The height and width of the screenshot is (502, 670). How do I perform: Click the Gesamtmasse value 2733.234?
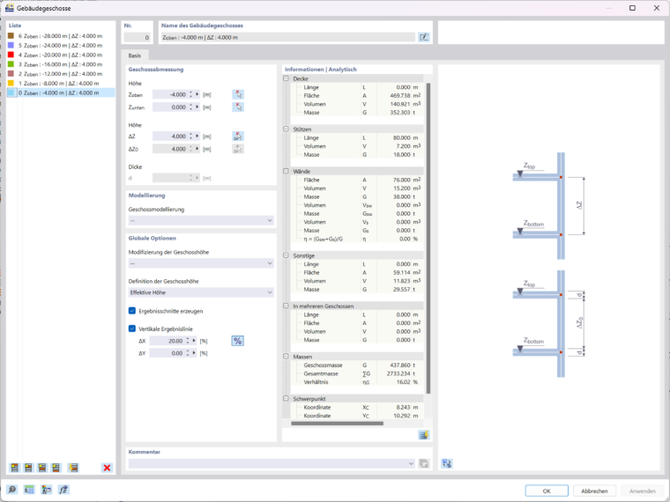tap(399, 373)
